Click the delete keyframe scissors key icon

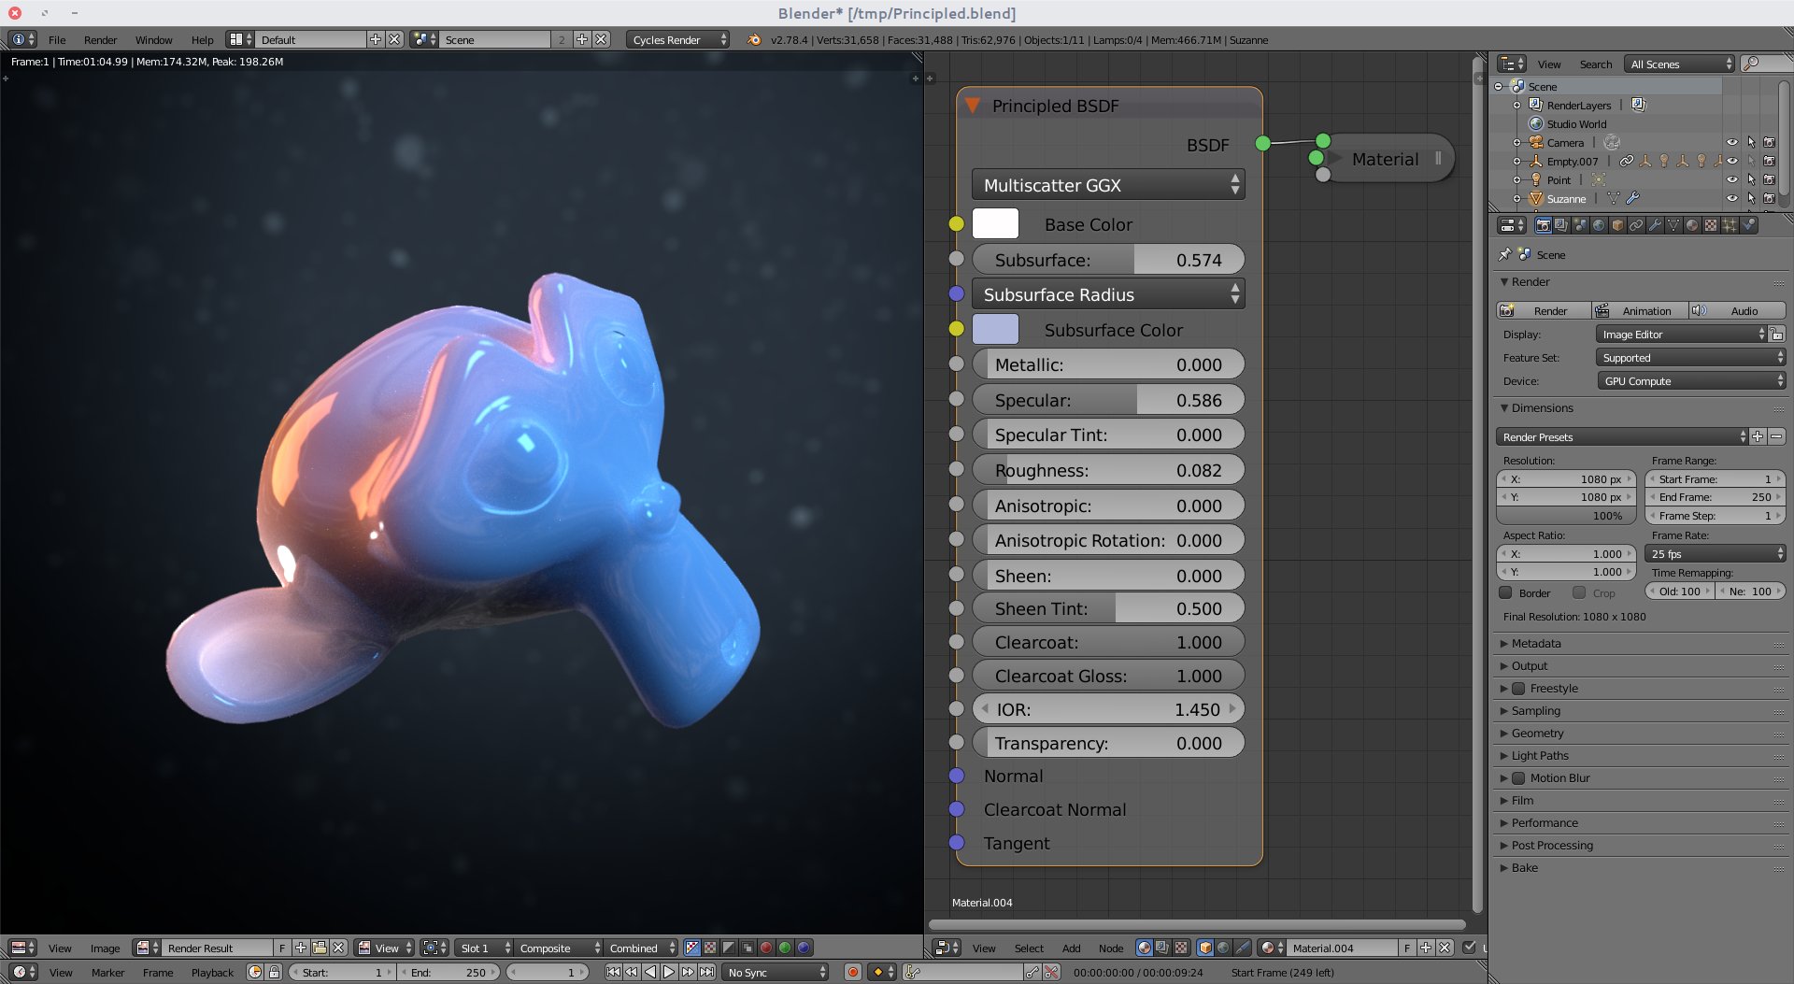(x=1052, y=972)
